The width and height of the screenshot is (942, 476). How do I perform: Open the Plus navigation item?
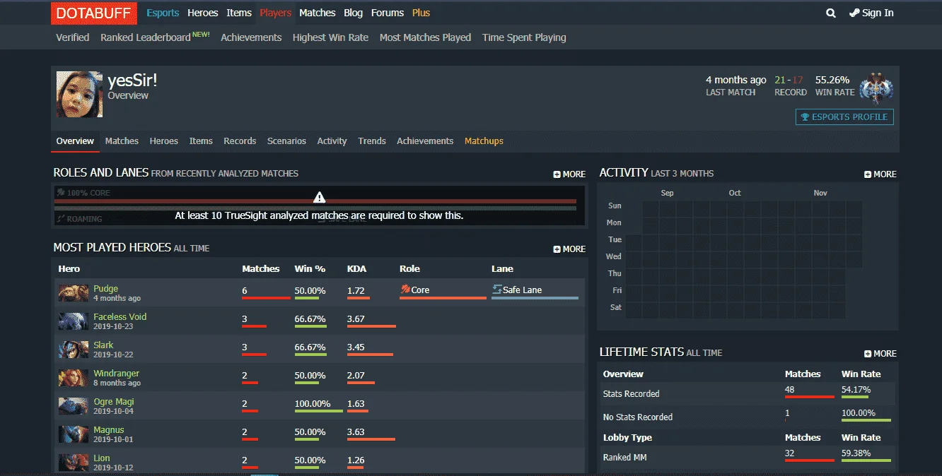(x=421, y=13)
